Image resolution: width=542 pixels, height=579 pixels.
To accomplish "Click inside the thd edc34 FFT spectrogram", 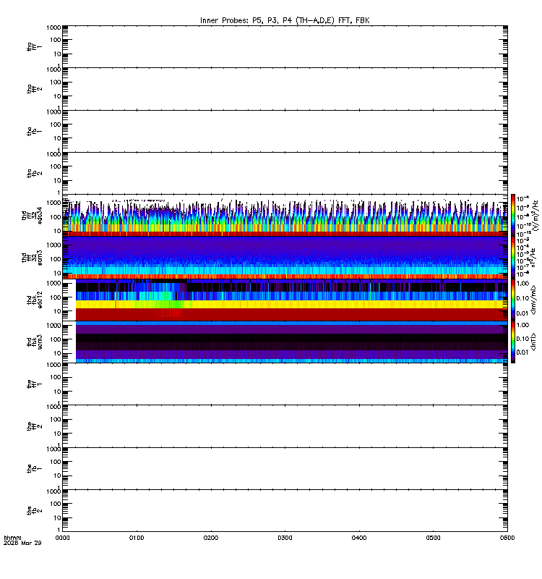I will tap(285, 215).
